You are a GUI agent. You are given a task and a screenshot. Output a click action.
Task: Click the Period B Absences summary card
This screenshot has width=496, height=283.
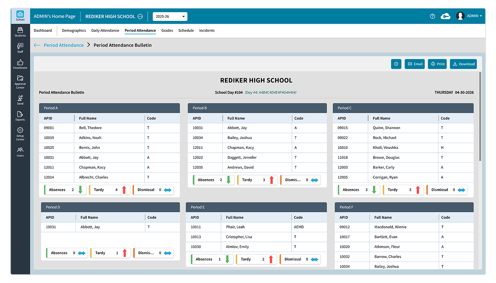coord(214,180)
